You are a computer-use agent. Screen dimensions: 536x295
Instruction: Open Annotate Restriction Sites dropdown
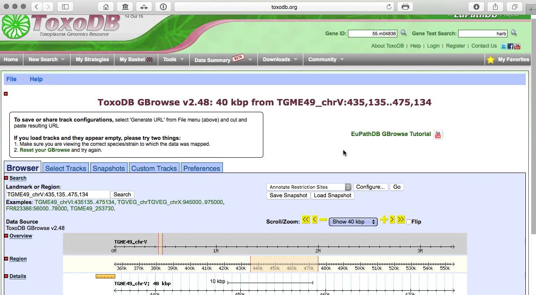tap(309, 187)
